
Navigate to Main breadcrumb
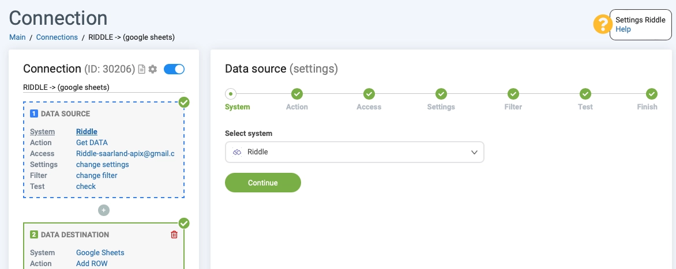(x=17, y=37)
